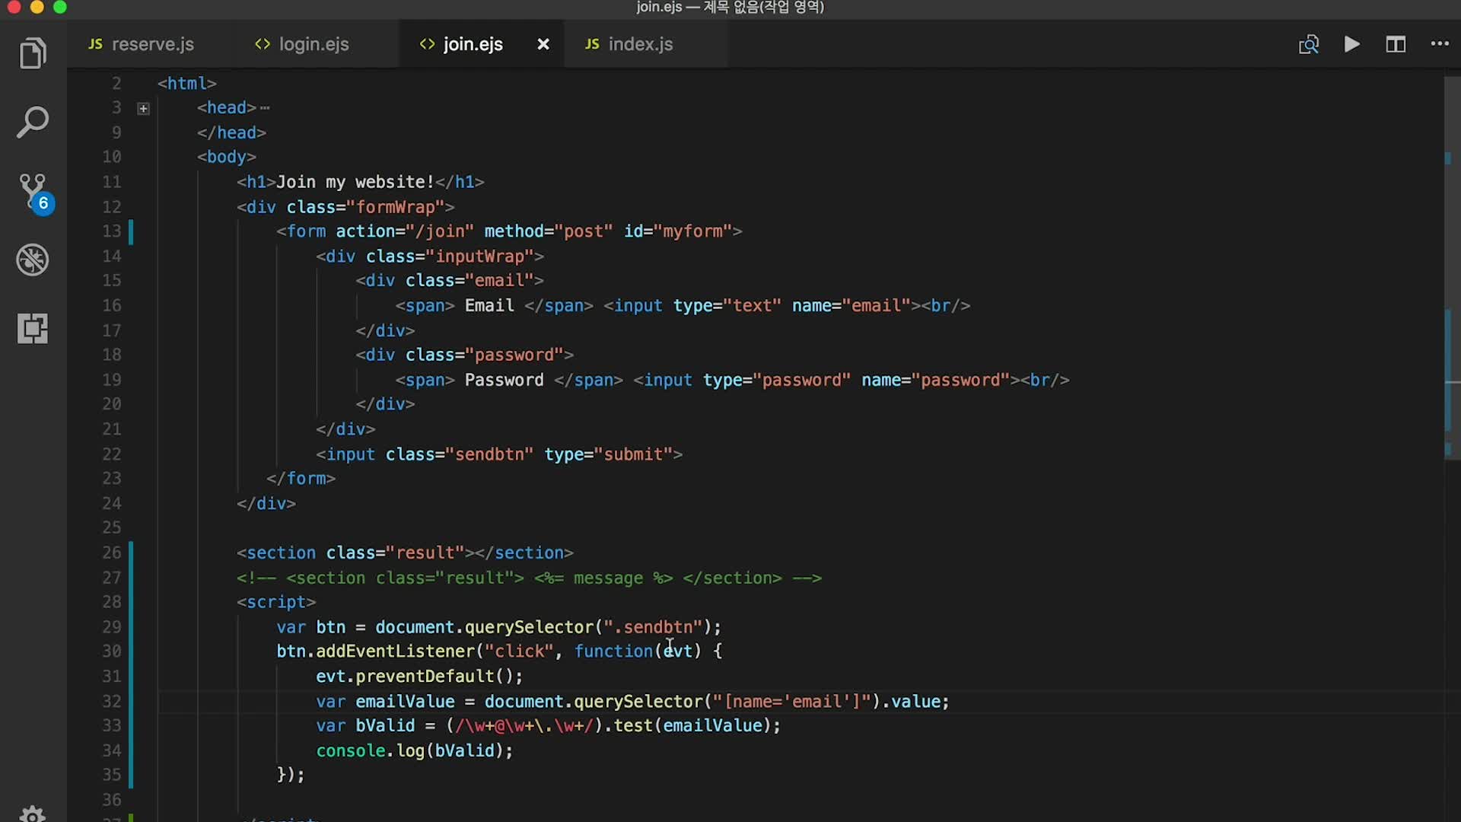The image size is (1461, 822).
Task: Close the join.ejs tab
Action: click(x=543, y=44)
